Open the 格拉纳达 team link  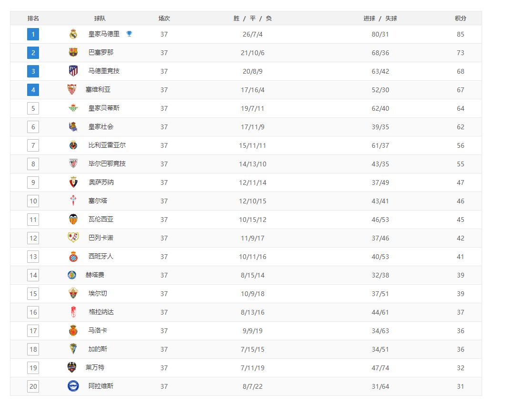(x=101, y=312)
